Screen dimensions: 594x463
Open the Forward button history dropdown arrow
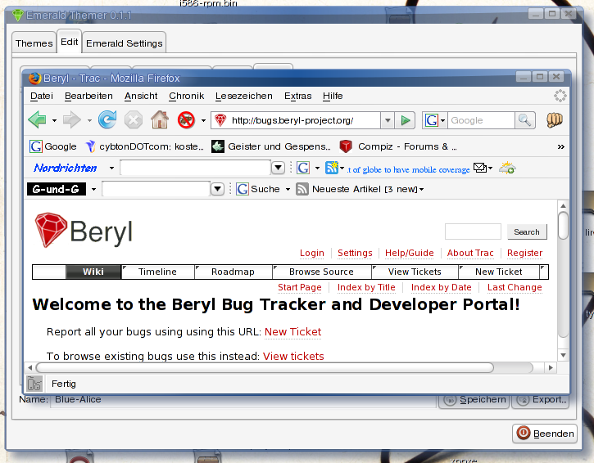coord(89,121)
